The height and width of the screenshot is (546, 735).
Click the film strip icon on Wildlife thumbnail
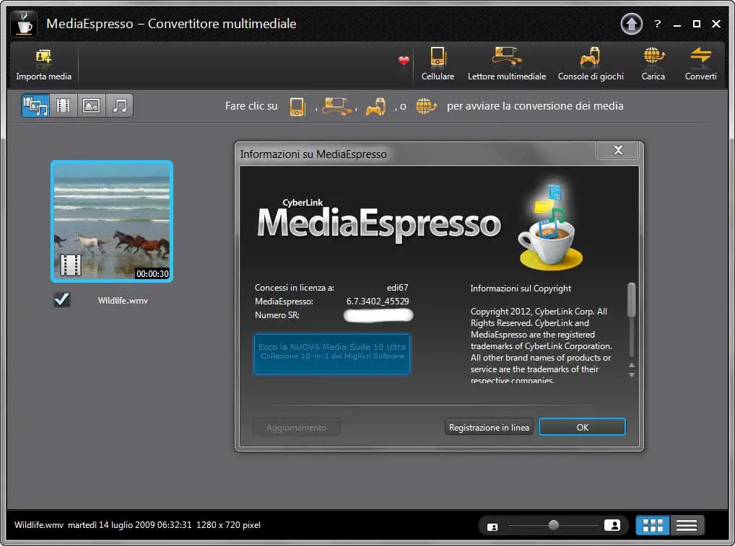tap(71, 265)
